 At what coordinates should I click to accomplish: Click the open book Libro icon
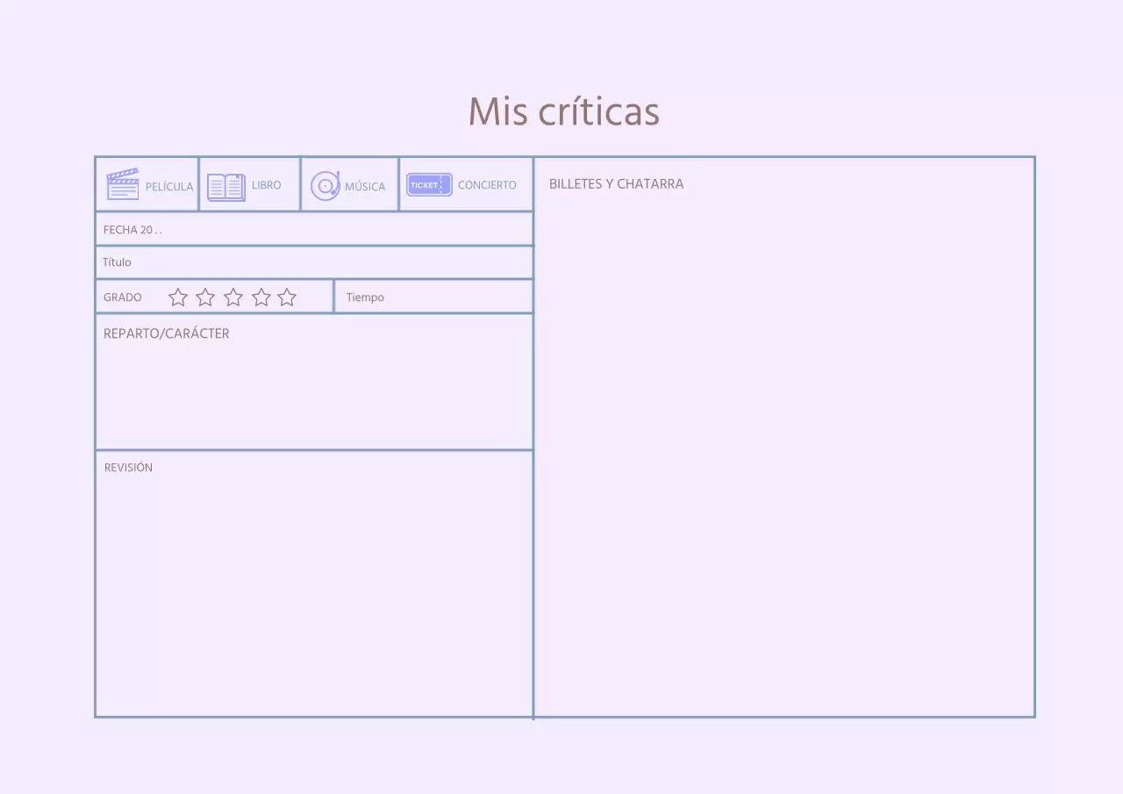point(225,184)
